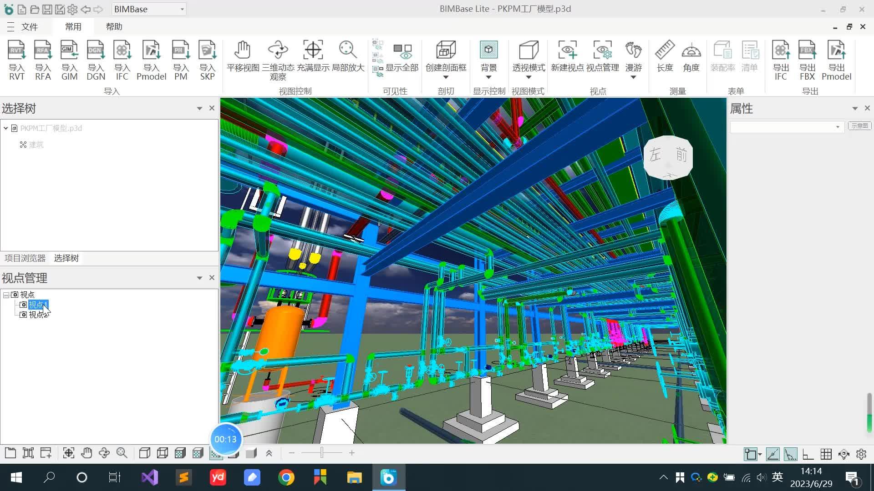The height and width of the screenshot is (491, 874).
Task: Toggle the grid display in status bar
Action: click(826, 454)
